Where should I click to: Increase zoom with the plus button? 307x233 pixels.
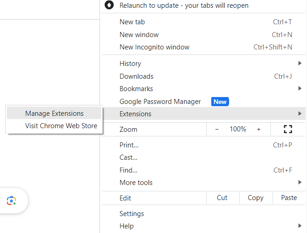click(258, 129)
